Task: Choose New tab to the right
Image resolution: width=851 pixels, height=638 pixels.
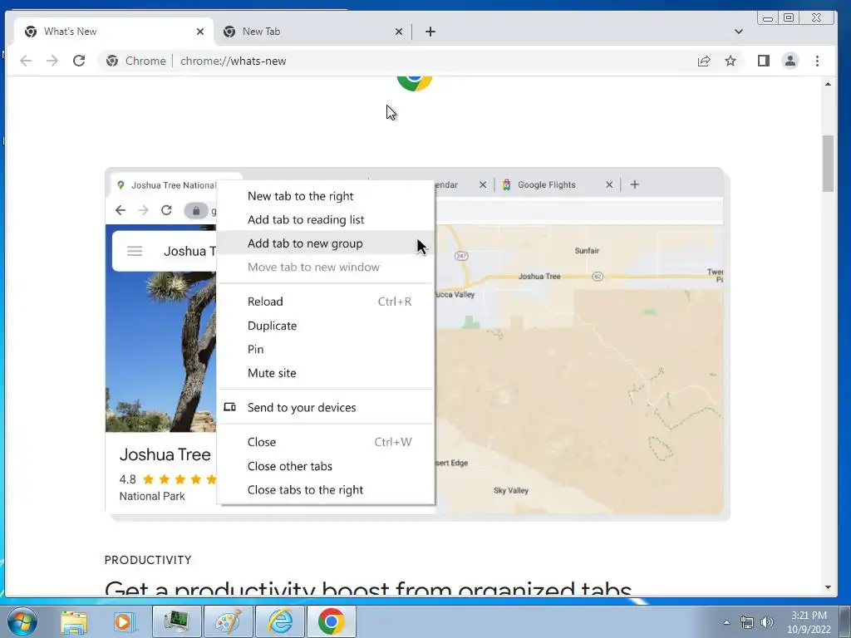Action: pyautogui.click(x=326, y=196)
